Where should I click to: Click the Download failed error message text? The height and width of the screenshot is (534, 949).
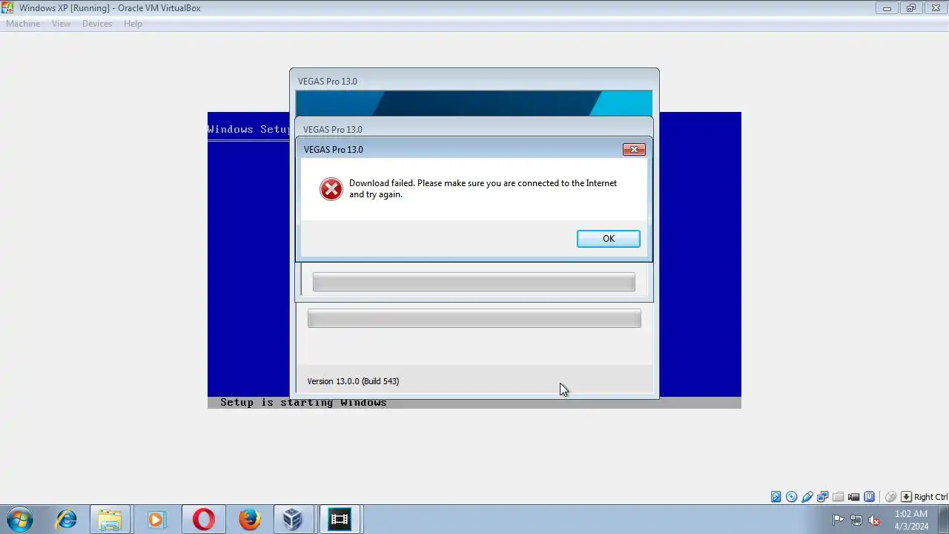click(x=483, y=188)
